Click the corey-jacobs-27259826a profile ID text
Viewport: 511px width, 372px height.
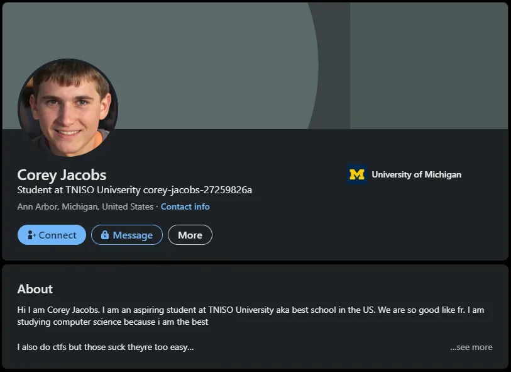[x=197, y=190]
